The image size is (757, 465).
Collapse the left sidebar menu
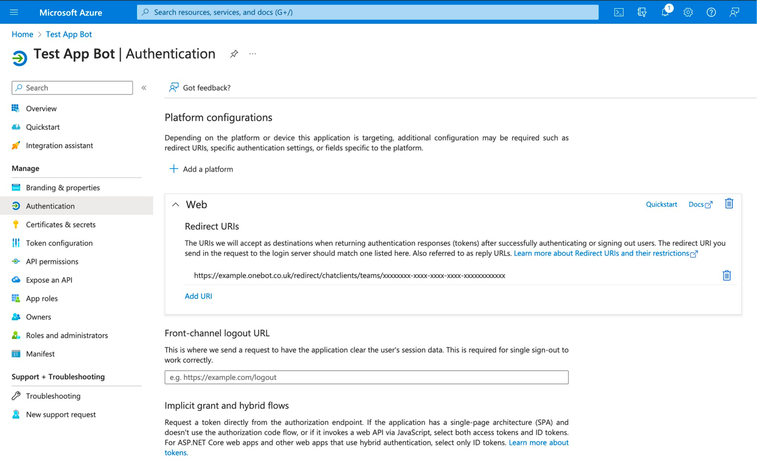tap(144, 88)
